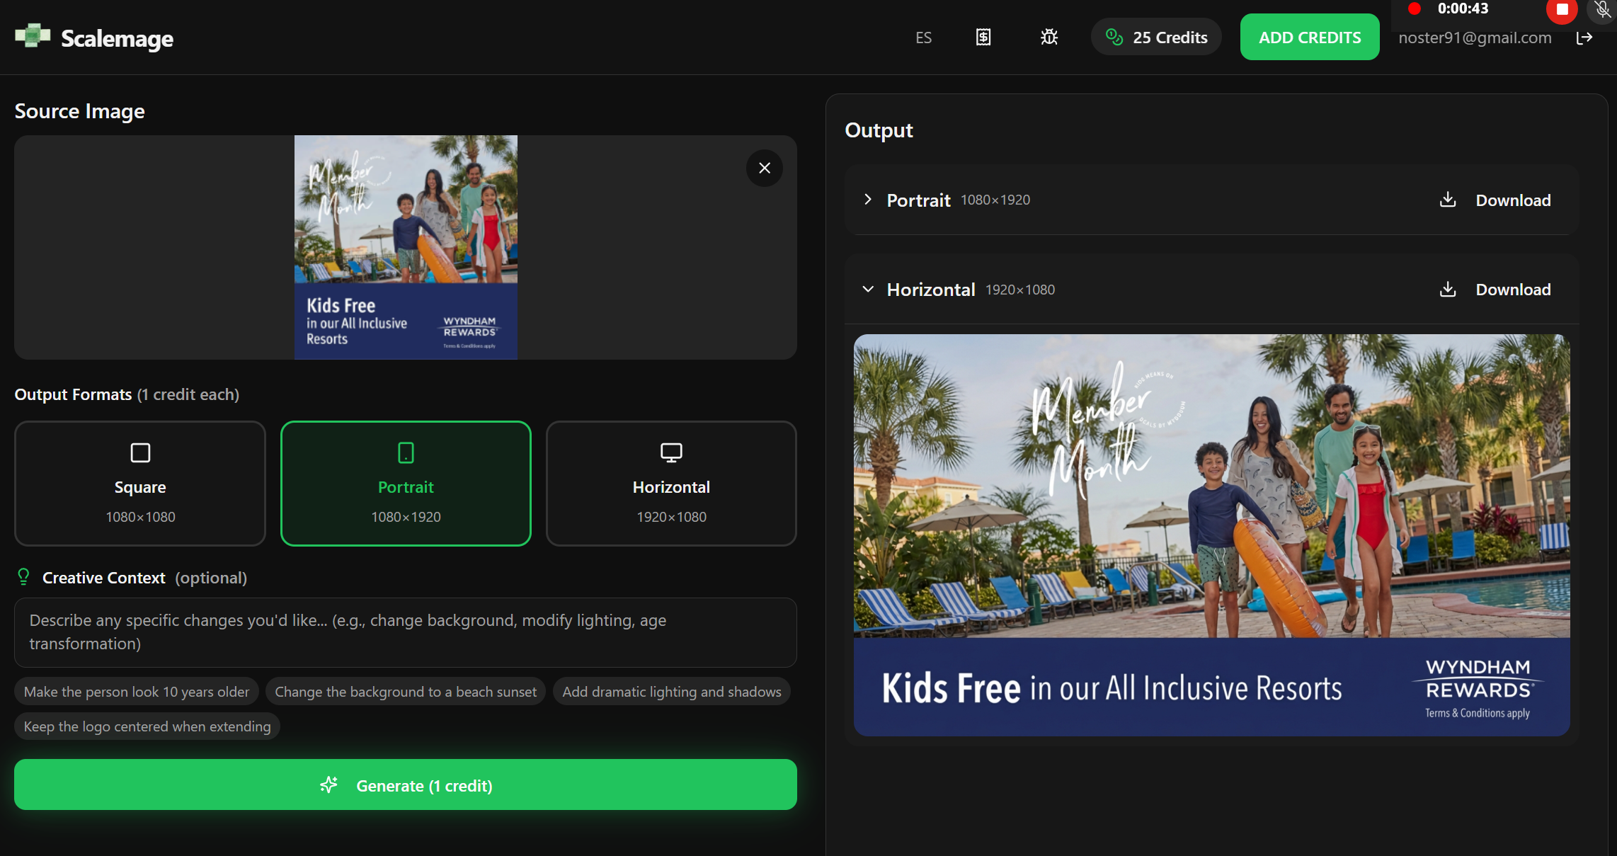1617x856 pixels.
Task: Click the Portrait download arrow icon
Action: 1448,200
